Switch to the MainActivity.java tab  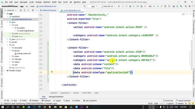coord(49,10)
